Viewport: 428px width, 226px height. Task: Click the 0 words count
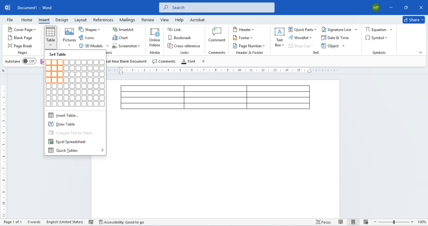click(34, 222)
